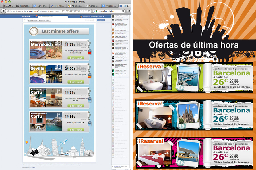This screenshot has width=256, height=170.
Task: Open Buscar amigos in Facebook bar
Action: click(x=94, y=16)
